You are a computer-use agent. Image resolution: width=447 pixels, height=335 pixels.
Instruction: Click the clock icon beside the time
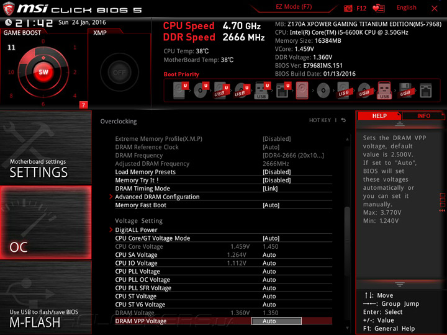(x=8, y=22)
